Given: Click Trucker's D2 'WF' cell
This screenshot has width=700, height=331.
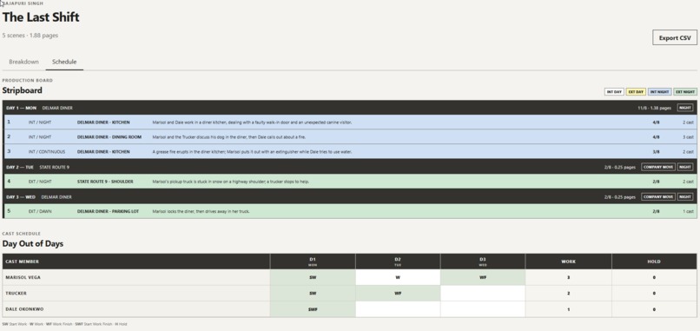Looking at the screenshot, I should [x=398, y=294].
